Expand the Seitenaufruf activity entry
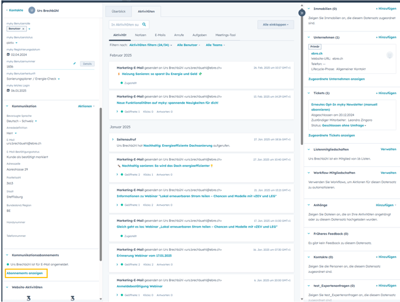400x302 pixels. 113,140
